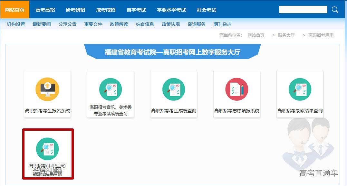The image size is (347, 186).
Task: Switch to 自学考试 section
Action: 136,10
